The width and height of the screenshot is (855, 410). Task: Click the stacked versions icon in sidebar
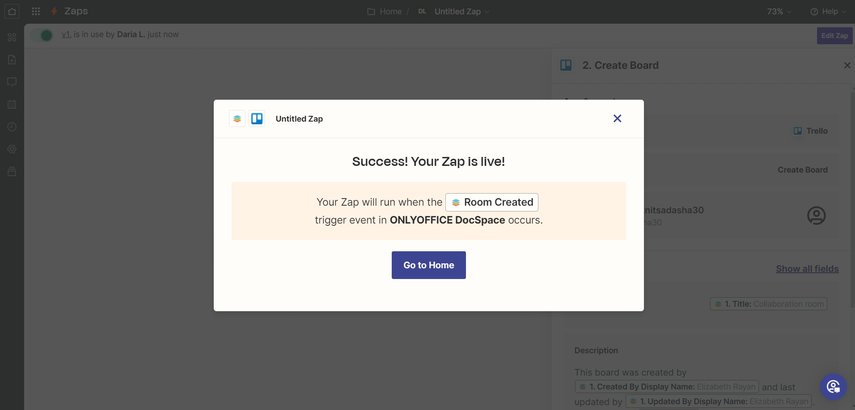pos(12,171)
